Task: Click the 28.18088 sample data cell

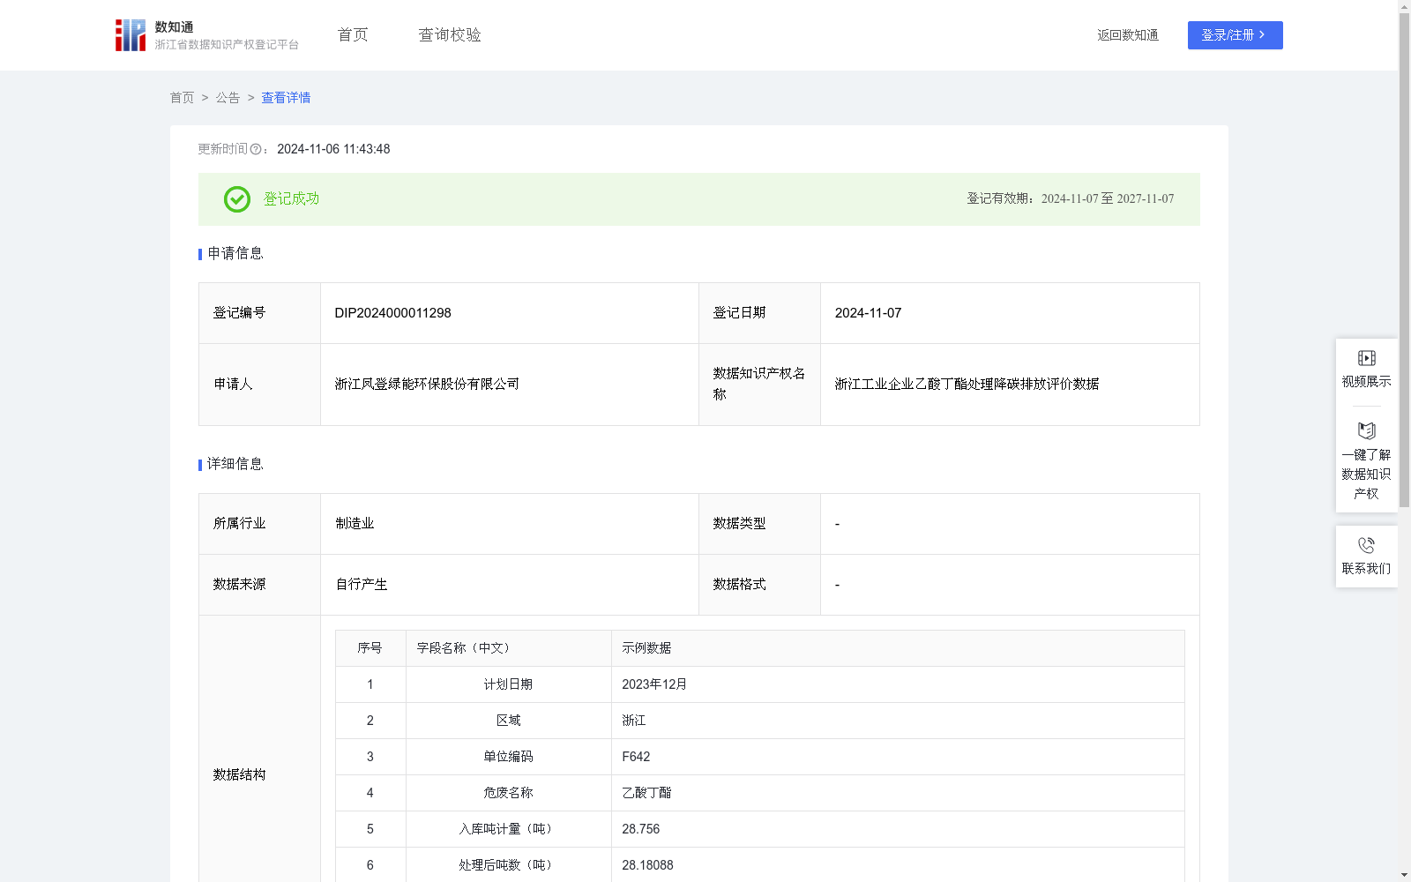Action: 898,865
